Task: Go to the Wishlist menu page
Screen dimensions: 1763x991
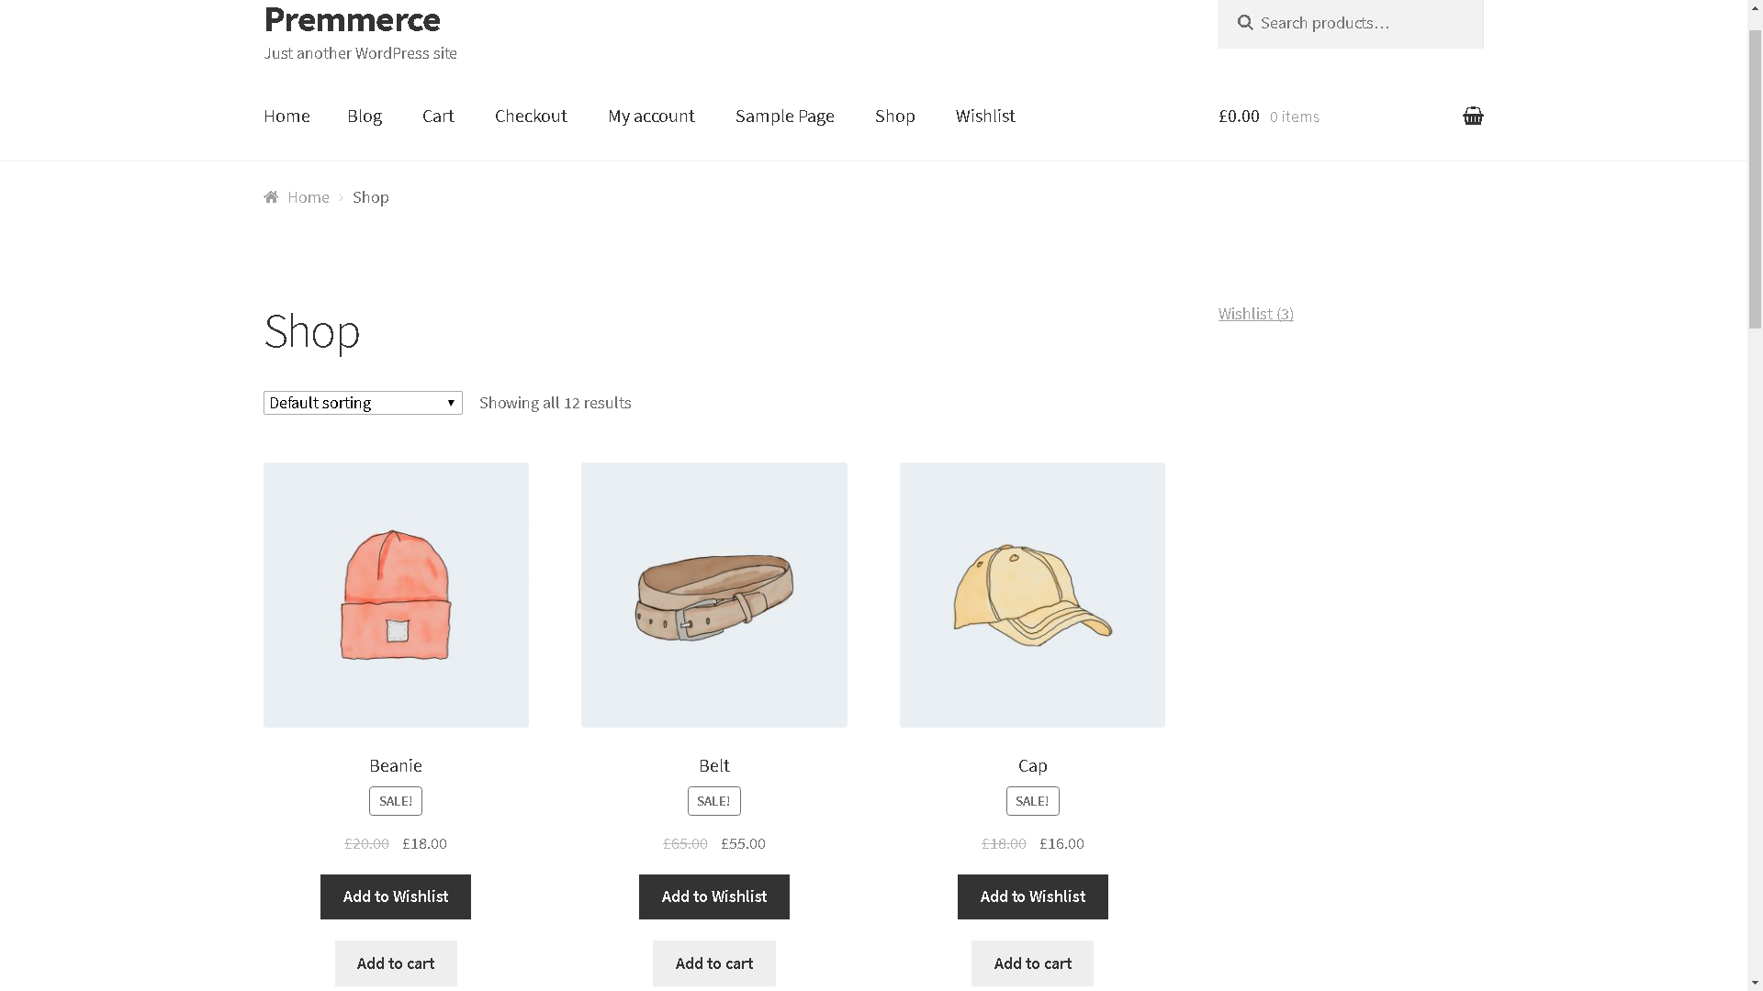Action: point(984,117)
